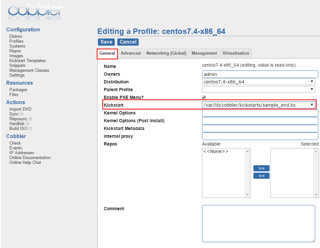The height and width of the screenshot is (248, 320).
Task: Click the gear icon beside Hardlink
Action: tap(27, 124)
